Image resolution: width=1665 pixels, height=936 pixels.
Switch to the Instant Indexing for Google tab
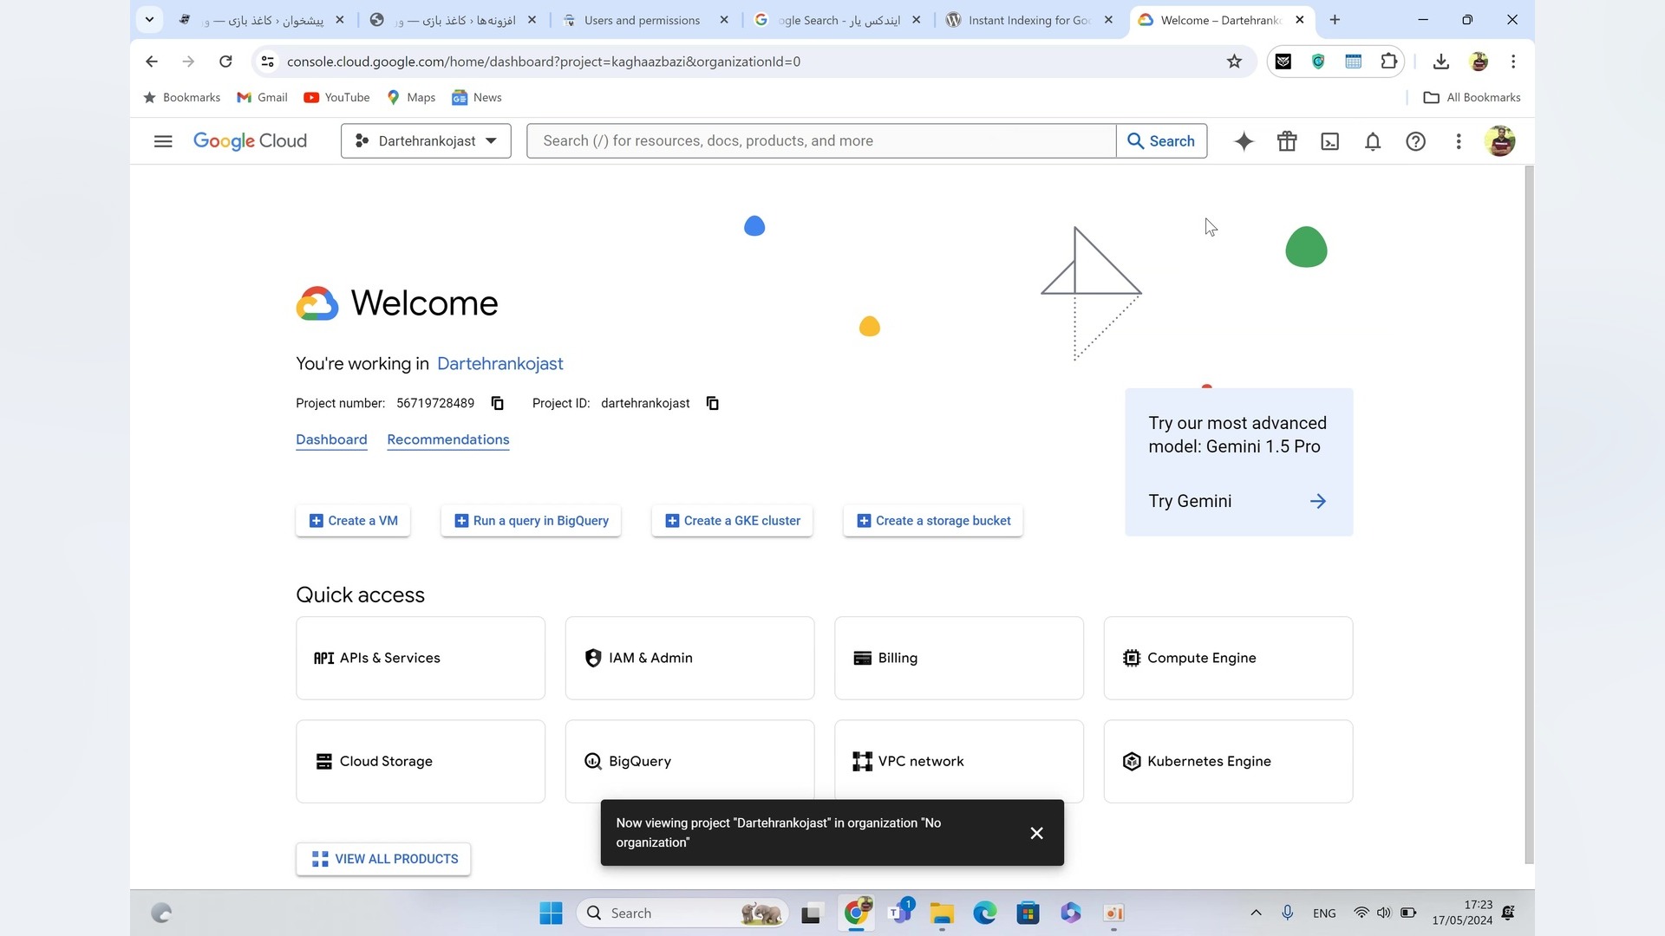point(1031,20)
